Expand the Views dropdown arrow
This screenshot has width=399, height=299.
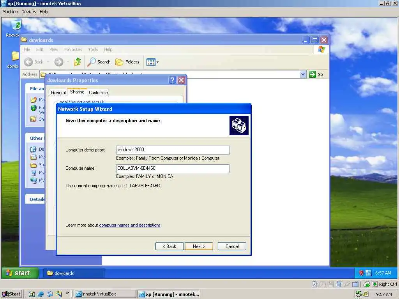[x=157, y=62]
